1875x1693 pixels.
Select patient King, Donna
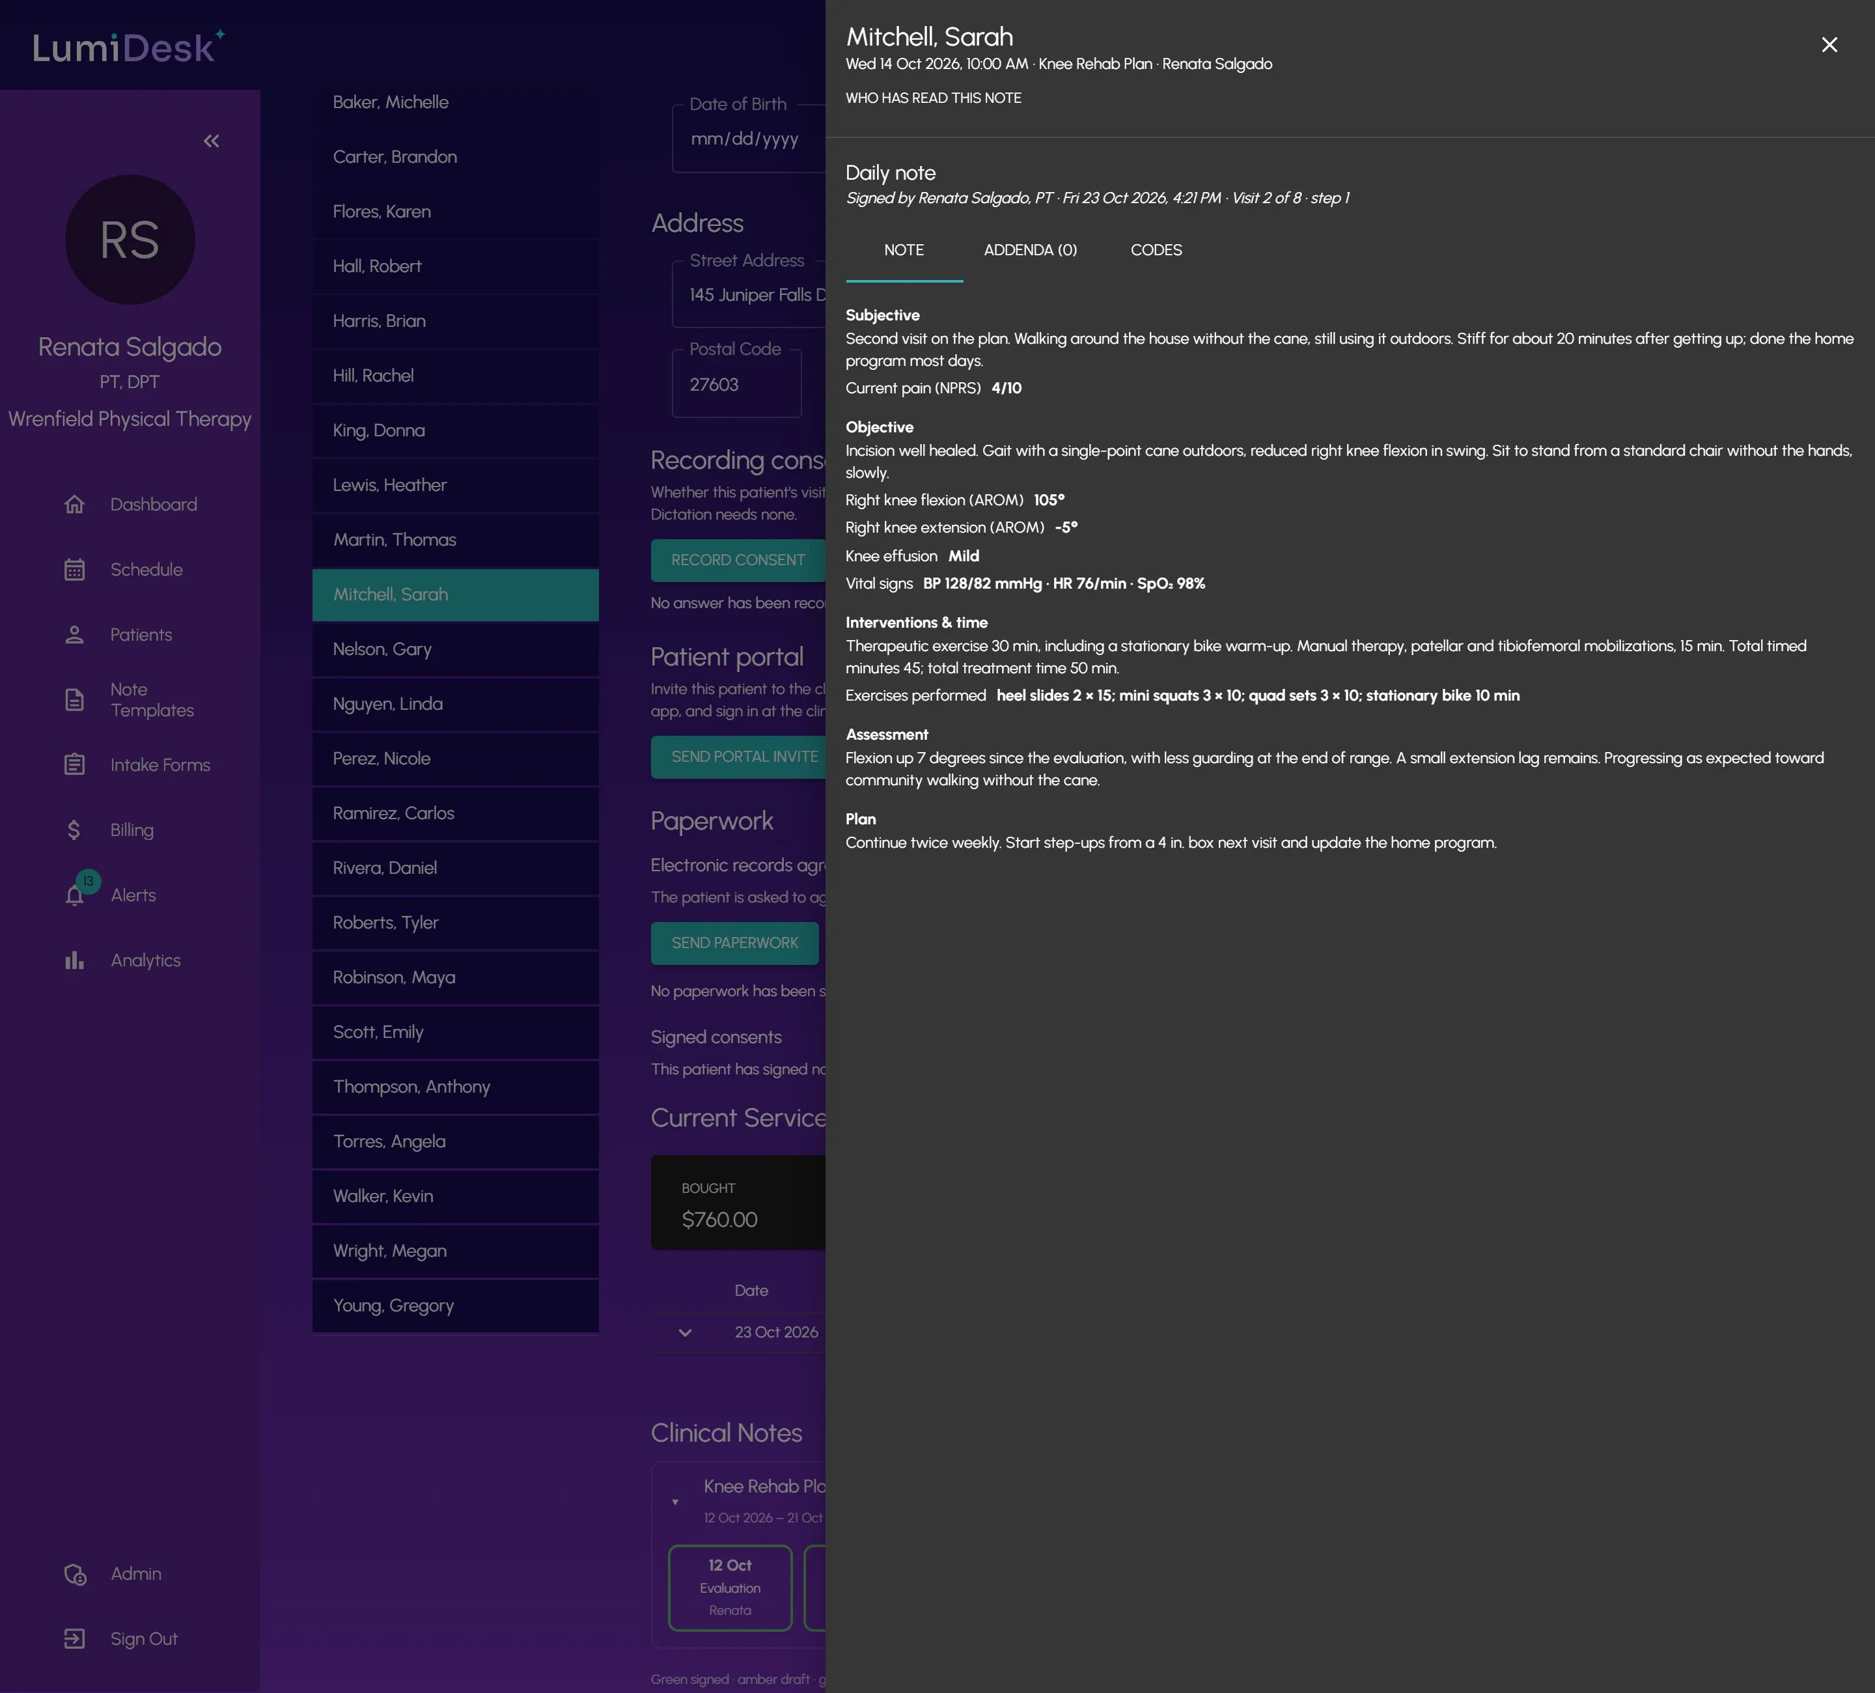point(456,430)
